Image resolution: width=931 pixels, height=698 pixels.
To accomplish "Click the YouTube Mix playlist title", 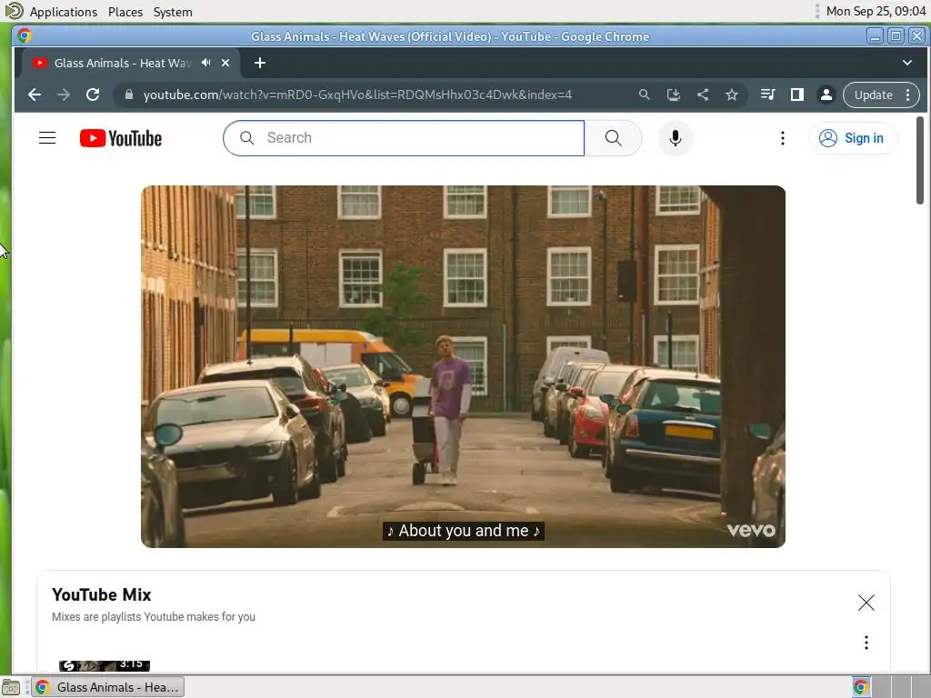I will pyautogui.click(x=102, y=594).
